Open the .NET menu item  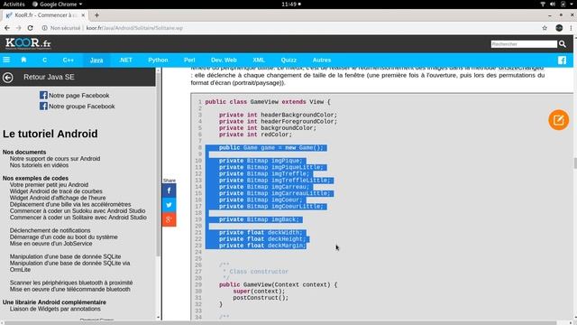125,60
